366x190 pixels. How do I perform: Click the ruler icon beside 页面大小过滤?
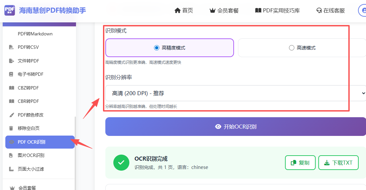coord(11,169)
